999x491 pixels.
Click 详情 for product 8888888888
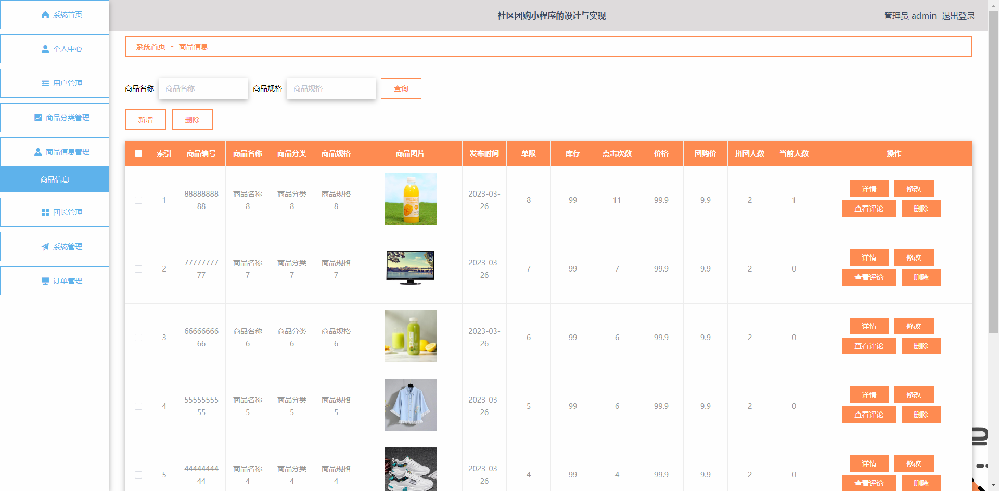[869, 189]
